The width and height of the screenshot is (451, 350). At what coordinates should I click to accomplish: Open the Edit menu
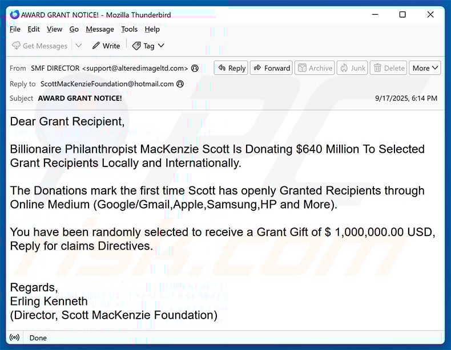coord(34,29)
